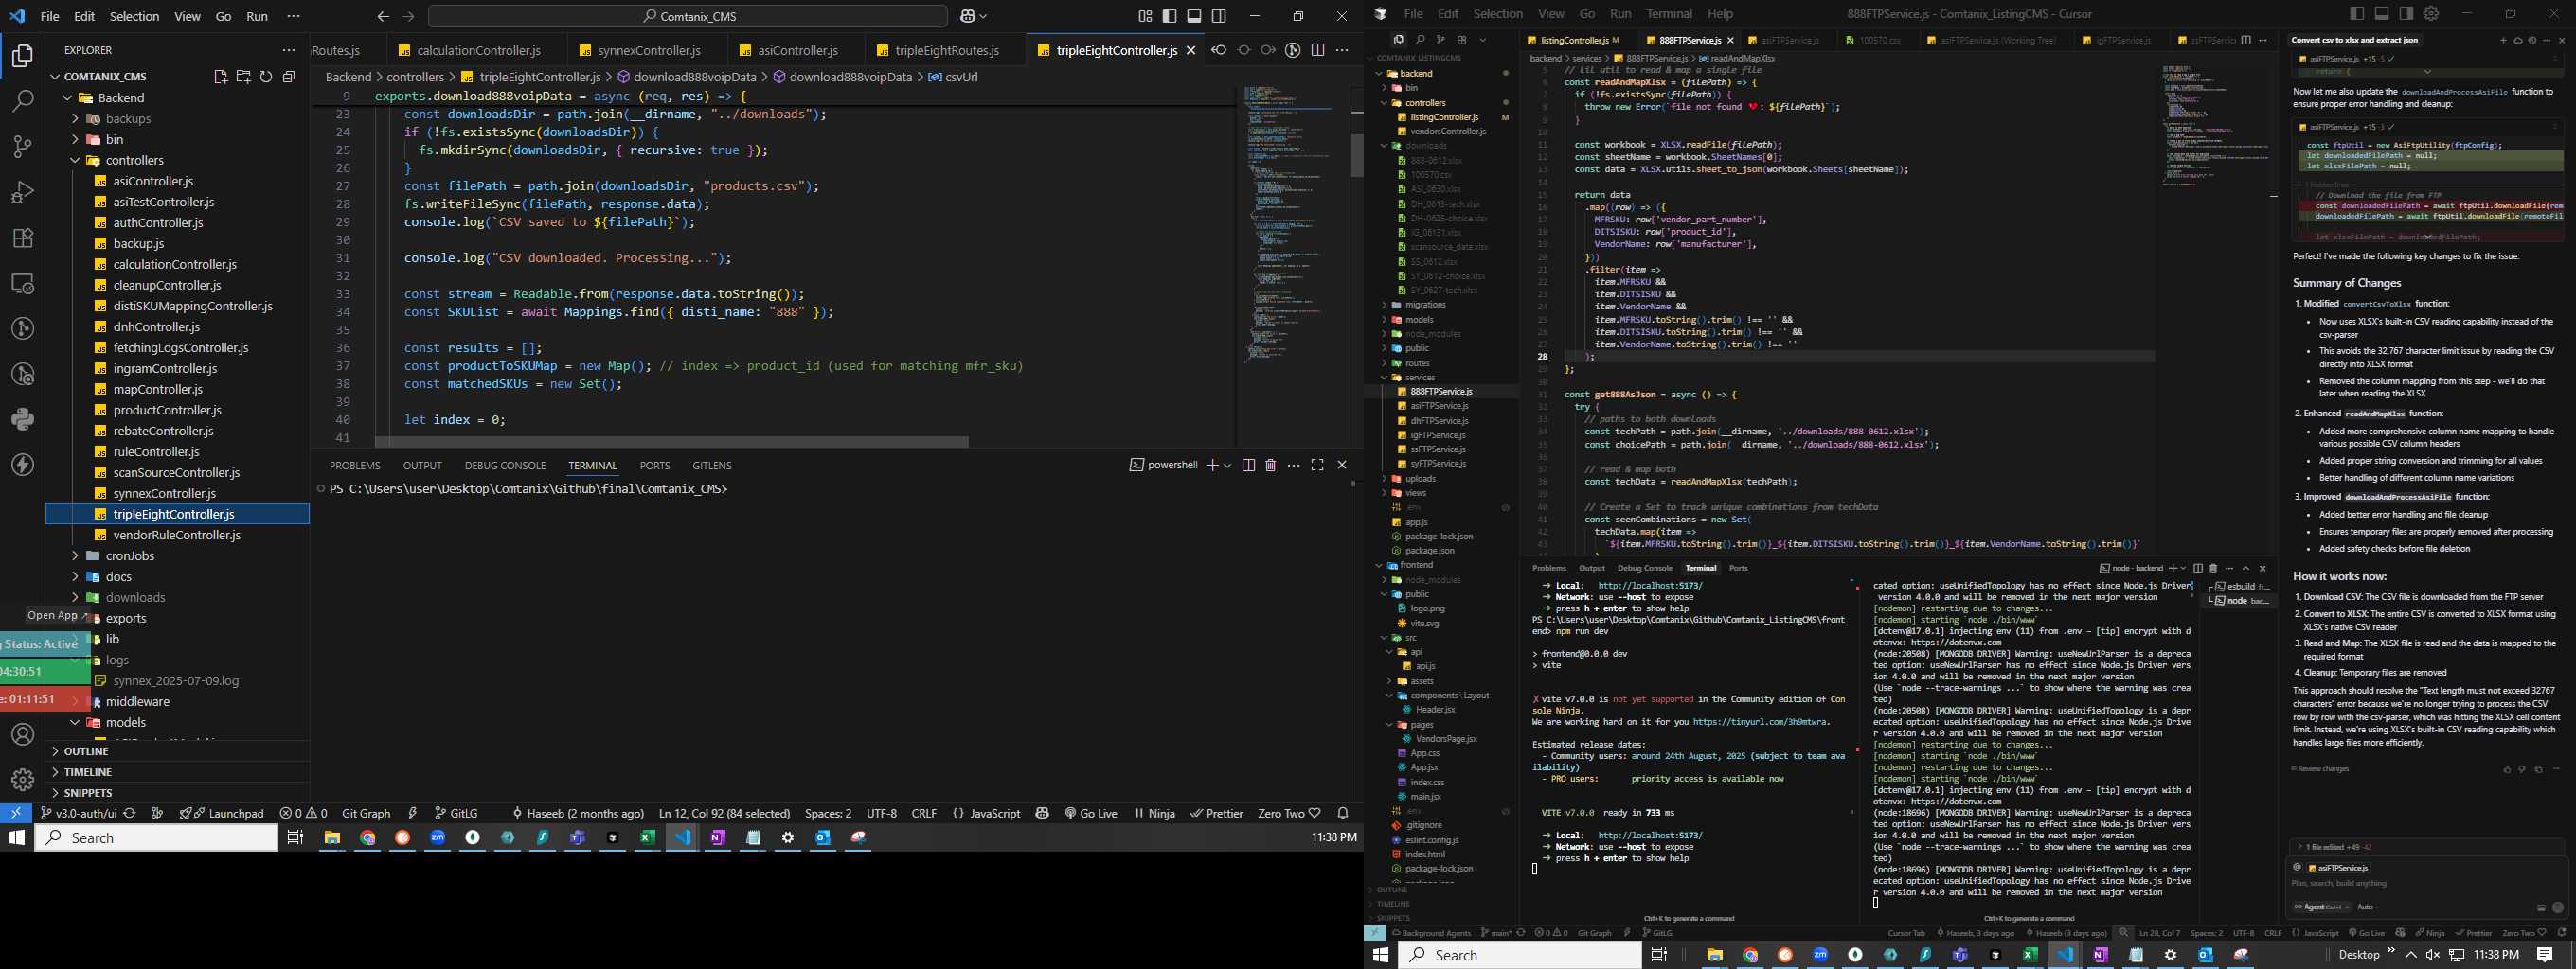This screenshot has width=2576, height=969.
Task: Open new terminal launch profile dropdown
Action: (x=1227, y=466)
